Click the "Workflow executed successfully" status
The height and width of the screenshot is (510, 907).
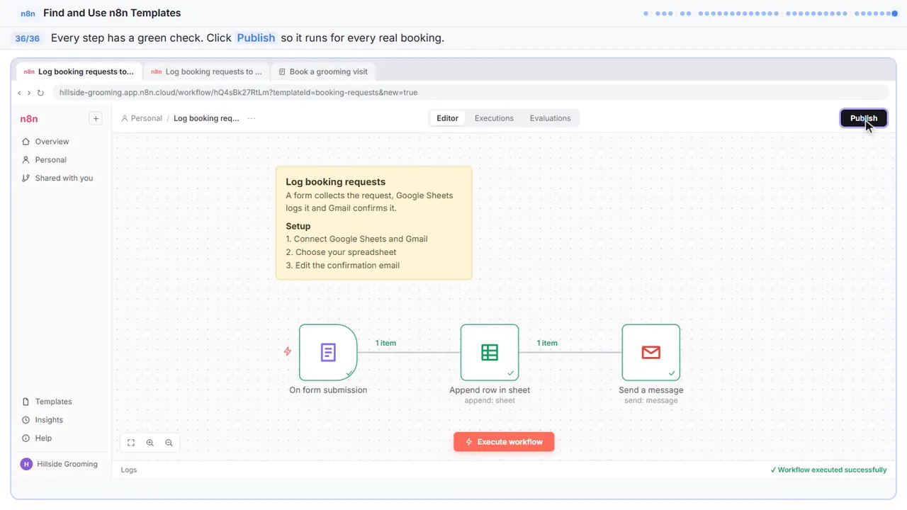coord(828,470)
